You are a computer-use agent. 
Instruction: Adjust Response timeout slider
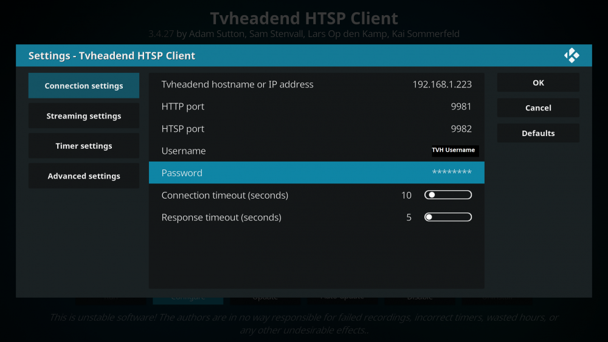click(x=448, y=217)
